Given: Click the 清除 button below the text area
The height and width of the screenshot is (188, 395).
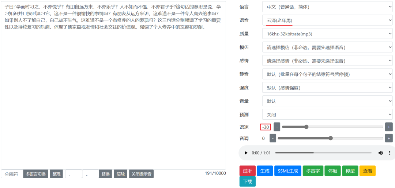Looking at the screenshot, I should [x=121, y=174].
